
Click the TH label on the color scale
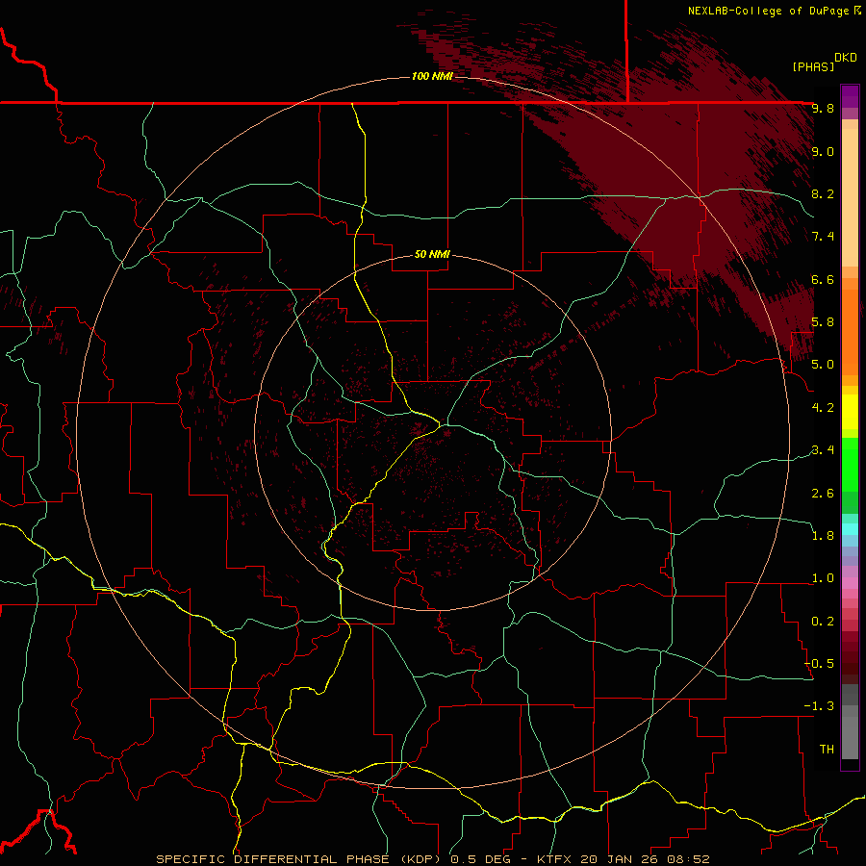coord(827,750)
